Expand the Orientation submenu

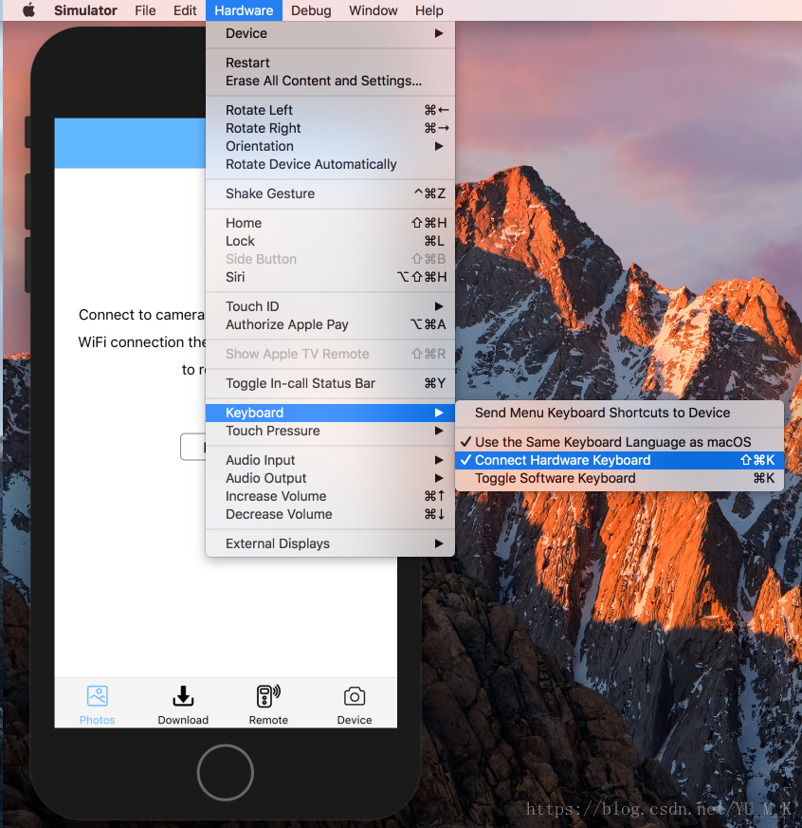pyautogui.click(x=330, y=146)
